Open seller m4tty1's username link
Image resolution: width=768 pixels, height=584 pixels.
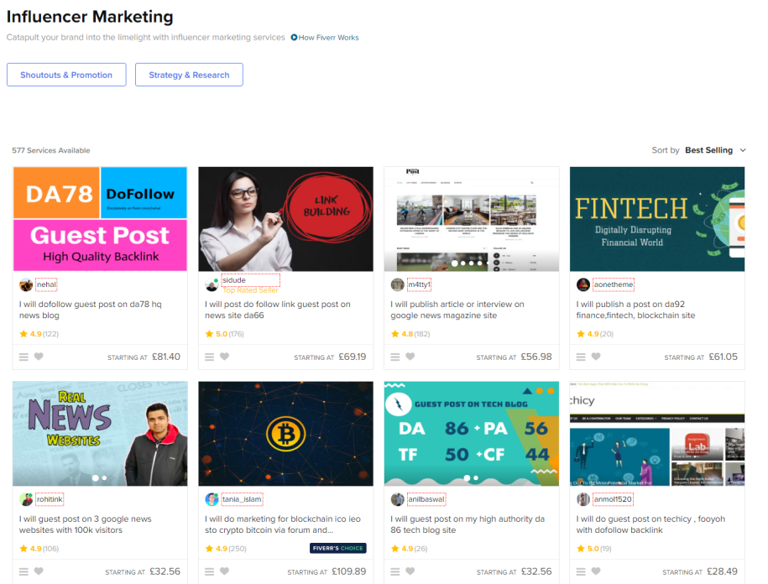point(420,284)
